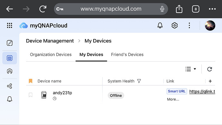This screenshot has width=222, height=125.
Task: Add a column with the plus button
Action: click(210, 81)
